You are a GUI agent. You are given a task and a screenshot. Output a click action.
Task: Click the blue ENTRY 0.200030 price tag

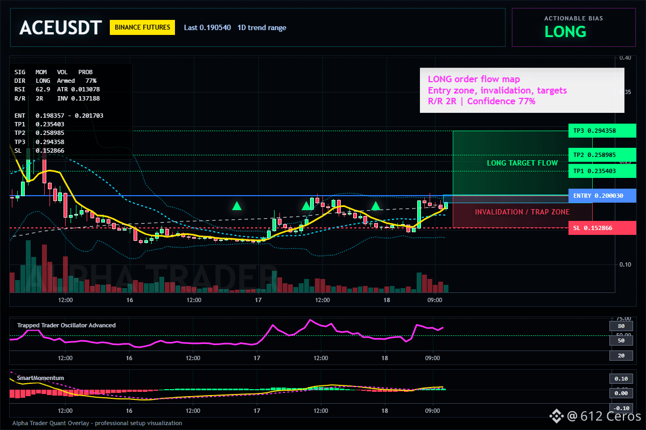[x=602, y=196]
